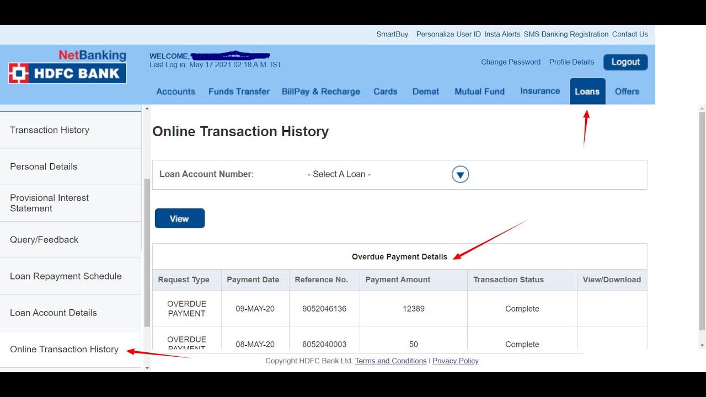
Task: Click payment amount 50
Action: 414,344
